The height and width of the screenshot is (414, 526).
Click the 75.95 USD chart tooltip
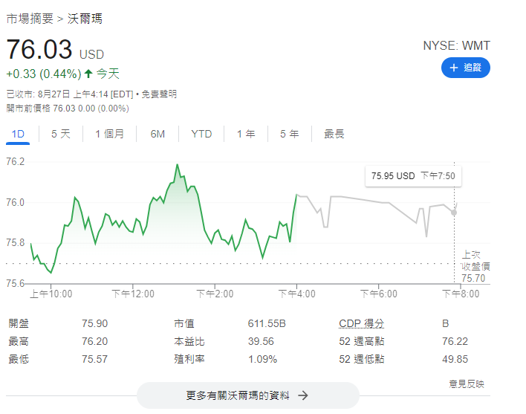(412, 176)
